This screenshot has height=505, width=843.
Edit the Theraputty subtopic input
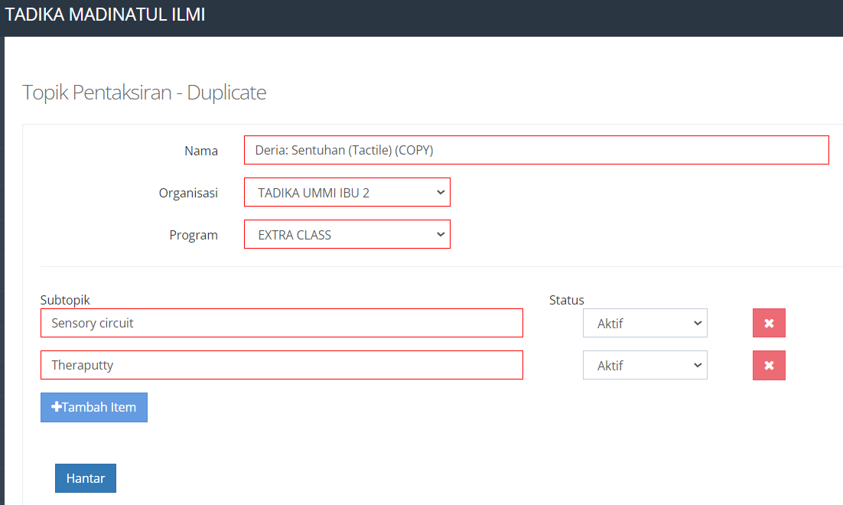(282, 365)
